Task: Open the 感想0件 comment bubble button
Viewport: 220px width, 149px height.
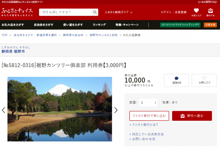Action: [177, 80]
